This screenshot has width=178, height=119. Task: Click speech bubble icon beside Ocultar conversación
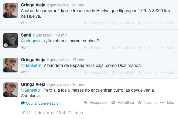(x=23, y=103)
